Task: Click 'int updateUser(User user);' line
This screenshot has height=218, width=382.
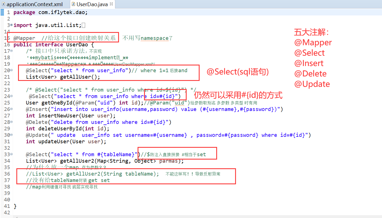Action: point(66,142)
